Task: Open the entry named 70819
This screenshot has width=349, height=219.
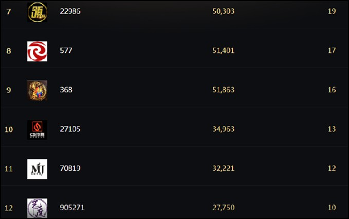Action: [x=70, y=168]
